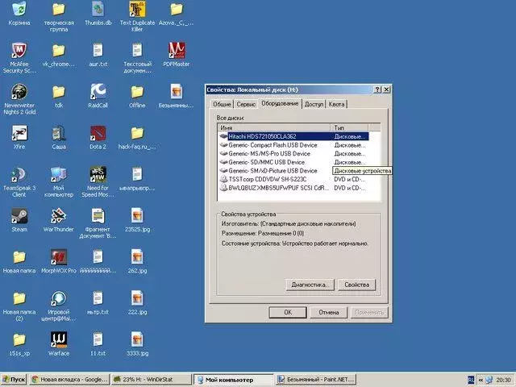Select the Оборудование tab
The height and width of the screenshot is (387, 516).
280,103
